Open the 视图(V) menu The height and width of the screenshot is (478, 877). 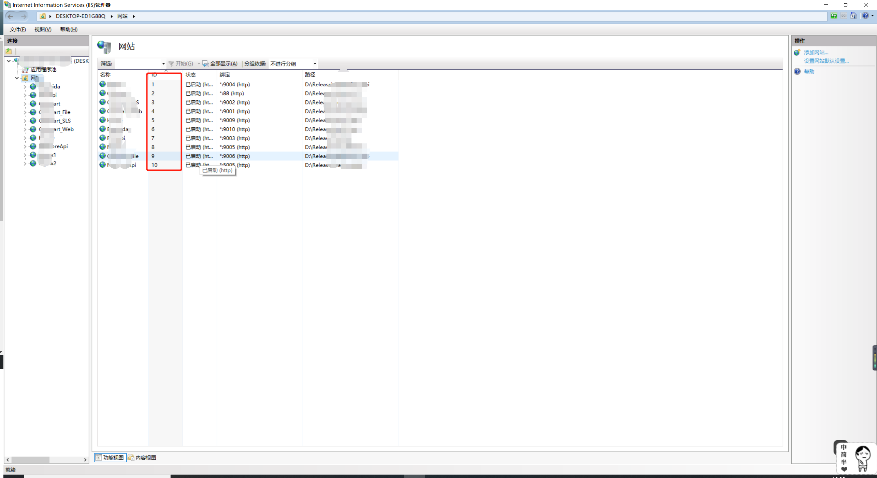(42, 29)
